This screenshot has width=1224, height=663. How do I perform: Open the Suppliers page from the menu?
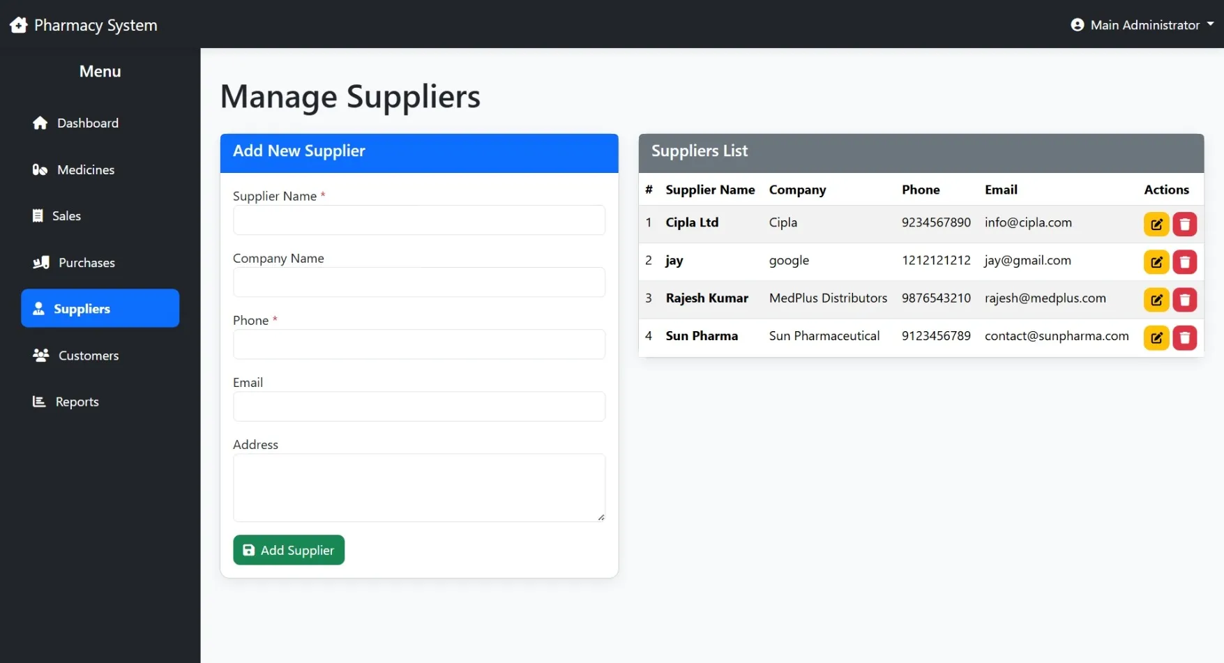[82, 308]
